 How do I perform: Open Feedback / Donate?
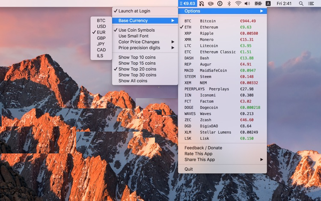pos(222,148)
